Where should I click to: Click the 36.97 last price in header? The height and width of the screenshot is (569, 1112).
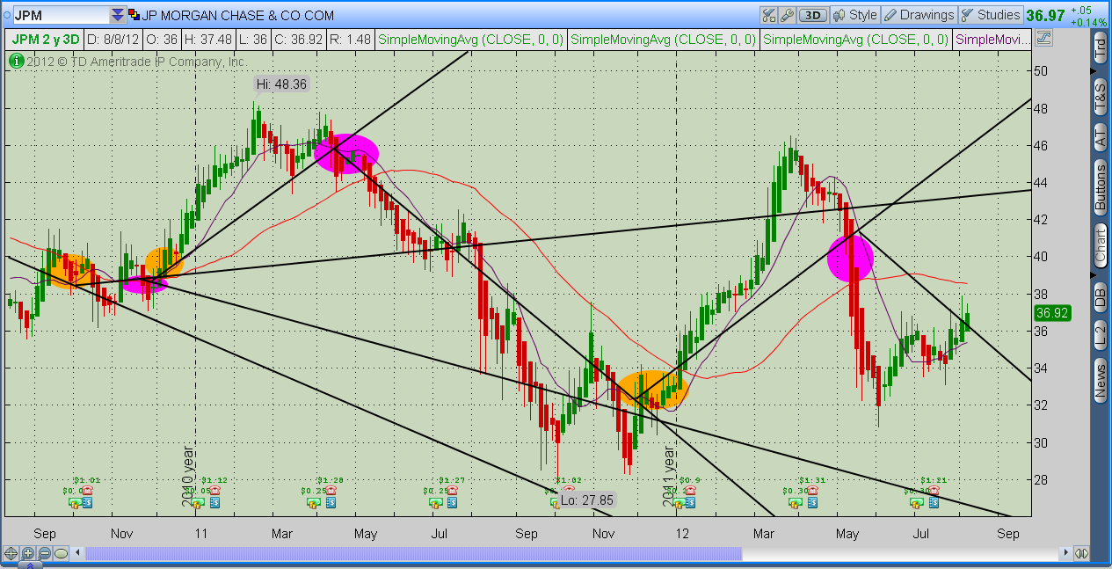[x=1046, y=15]
